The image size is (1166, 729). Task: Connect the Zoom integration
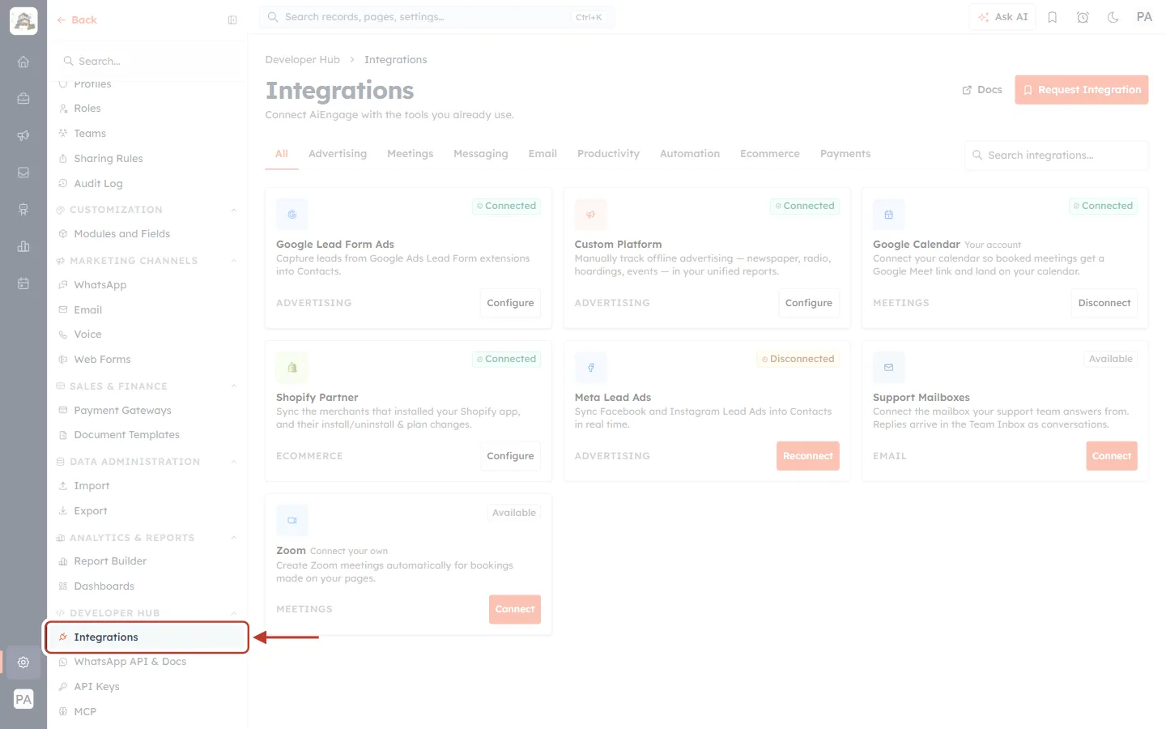click(x=515, y=609)
